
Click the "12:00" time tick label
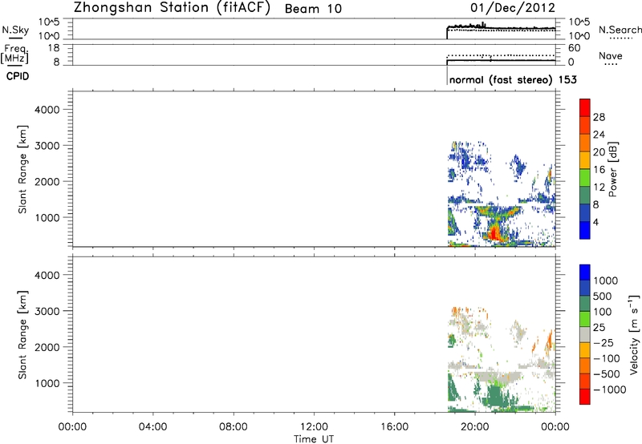(314, 427)
